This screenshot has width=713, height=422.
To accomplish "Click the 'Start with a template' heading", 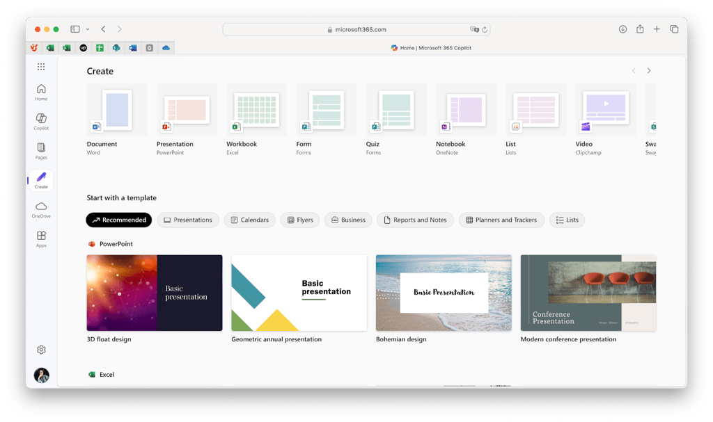I will point(121,197).
